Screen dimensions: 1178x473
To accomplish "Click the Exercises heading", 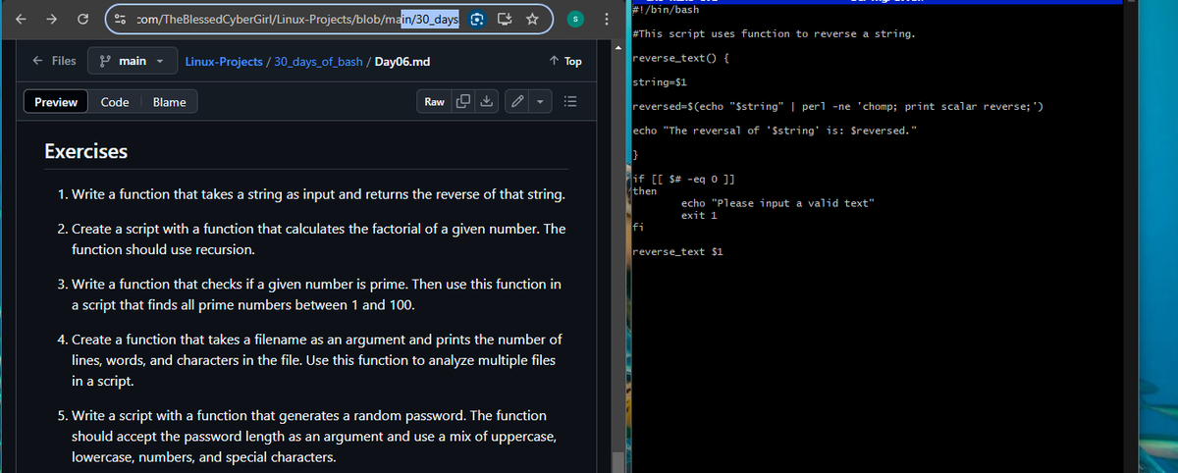I will [x=86, y=152].
